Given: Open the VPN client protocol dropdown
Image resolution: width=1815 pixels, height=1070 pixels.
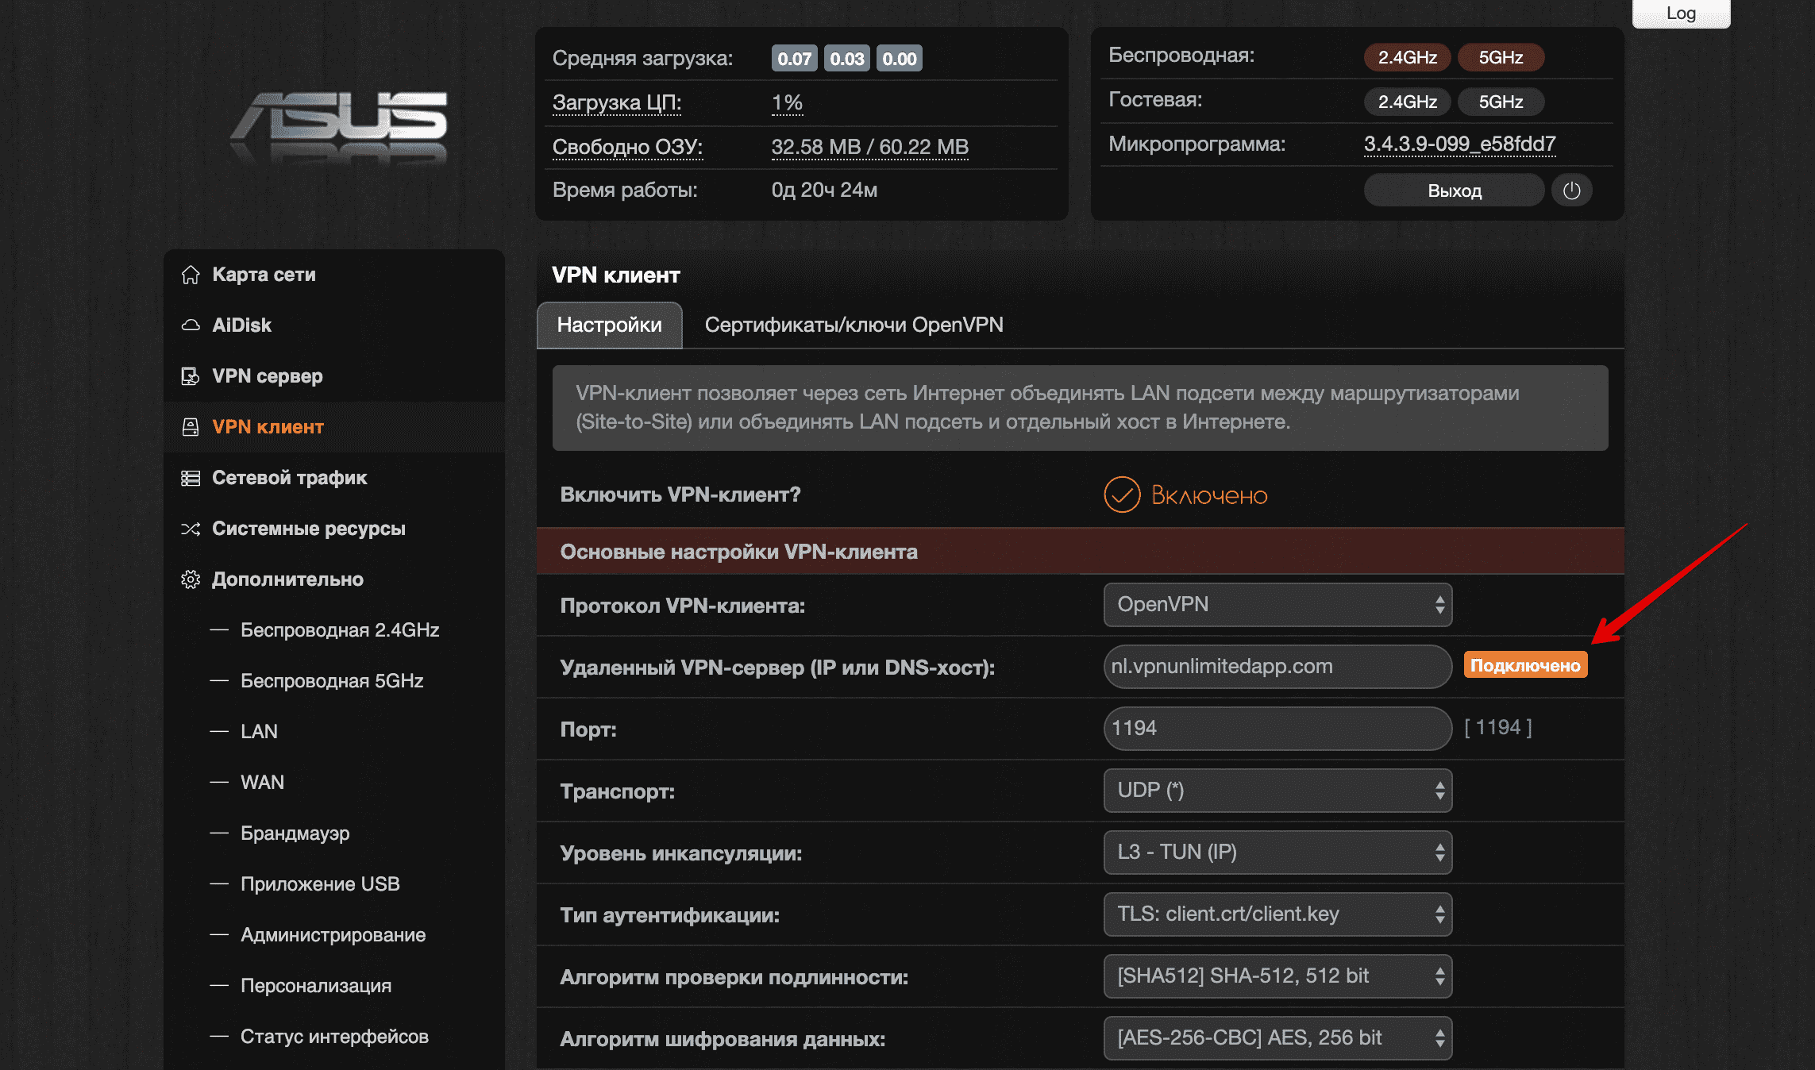Looking at the screenshot, I should click(1277, 605).
